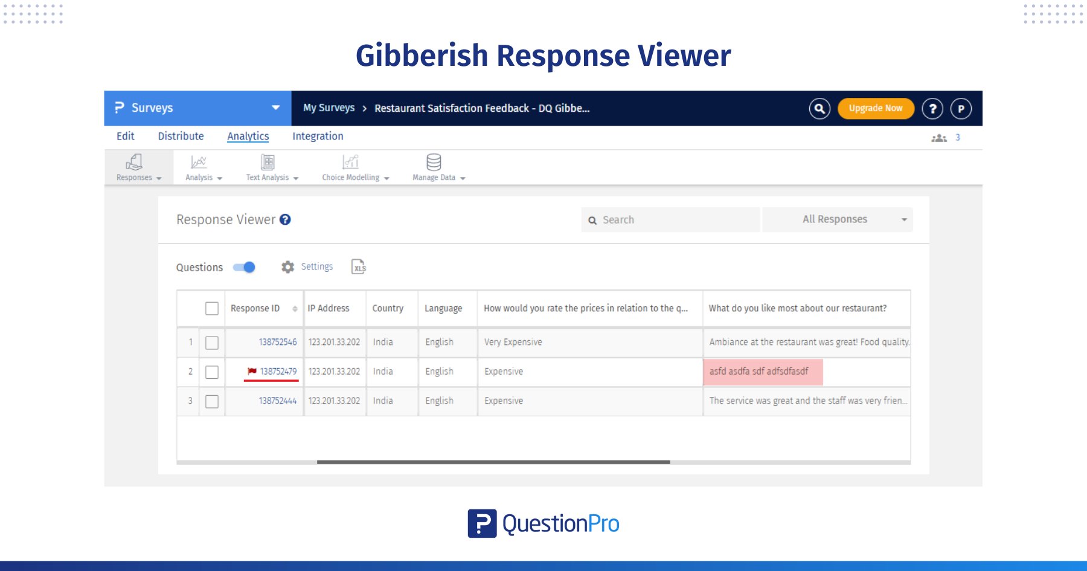
Task: Switch to the Distribute tab
Action: coord(181,136)
